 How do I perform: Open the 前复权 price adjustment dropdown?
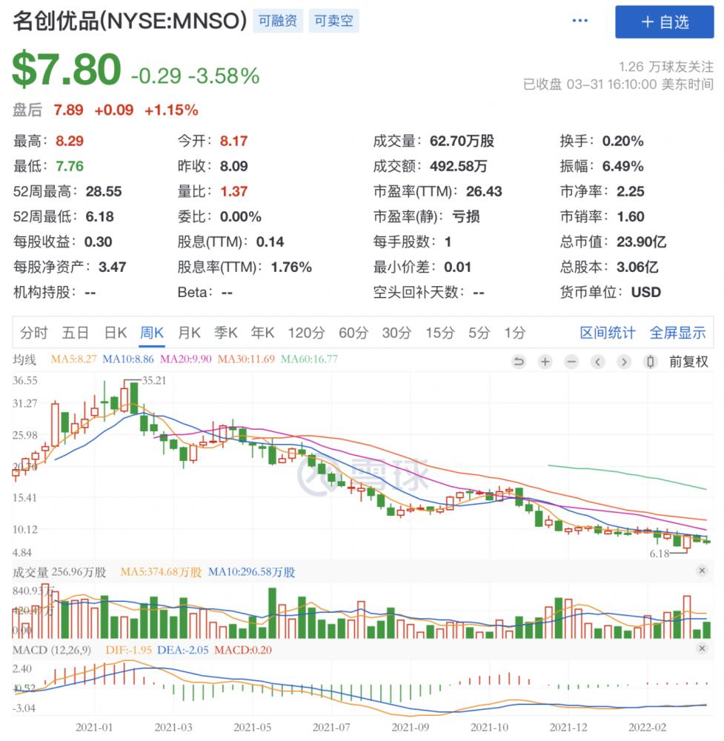[x=688, y=362]
